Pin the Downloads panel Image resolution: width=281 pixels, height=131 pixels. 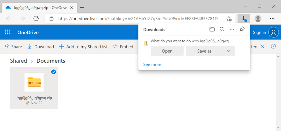(x=242, y=30)
